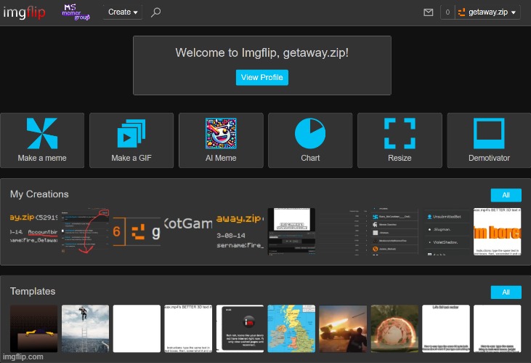Open the Make a GIF tile
This screenshot has width=531, height=363.
131,140
